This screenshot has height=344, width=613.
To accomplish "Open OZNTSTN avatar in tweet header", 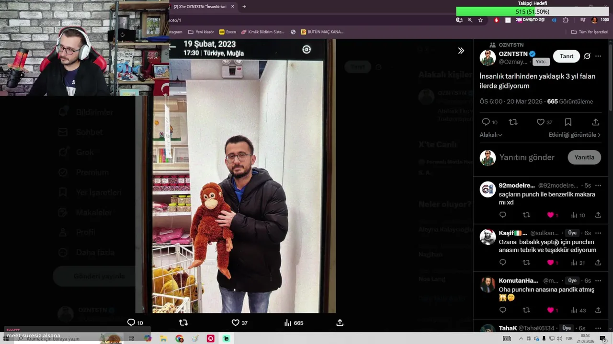I will point(488,58).
